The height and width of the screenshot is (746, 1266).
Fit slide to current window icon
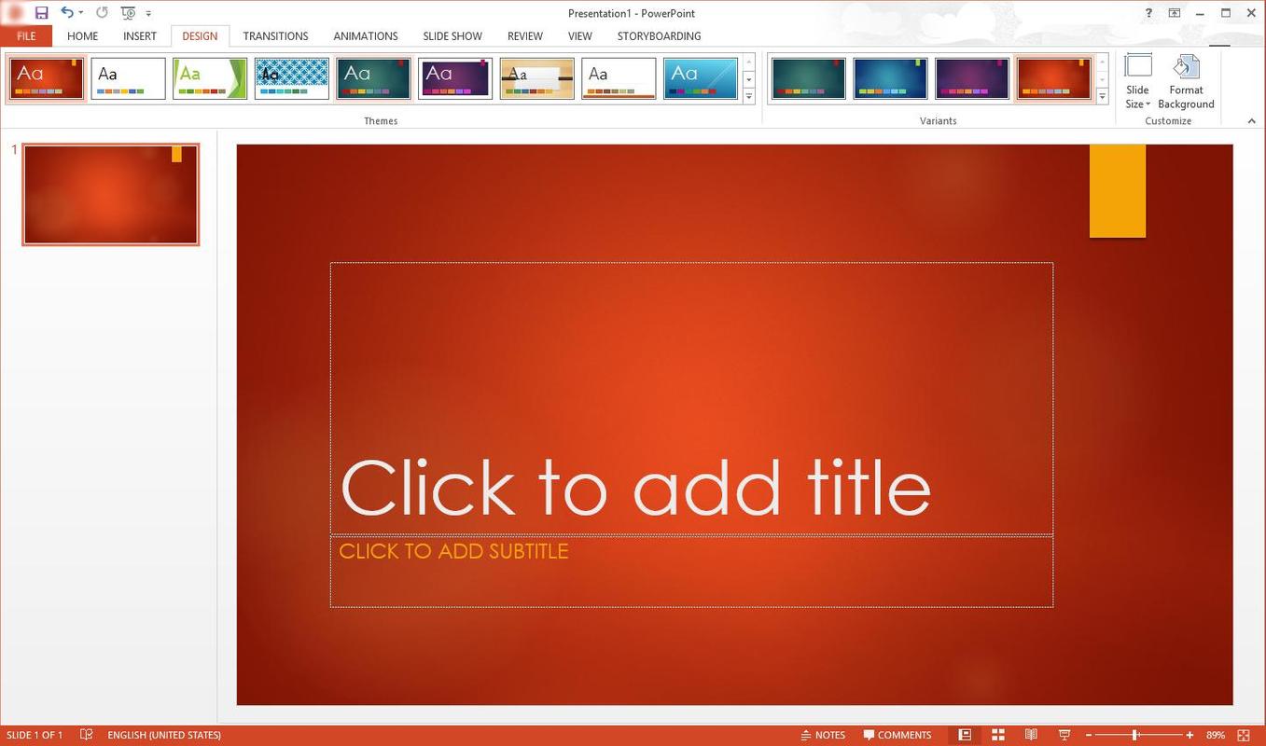click(x=1243, y=736)
